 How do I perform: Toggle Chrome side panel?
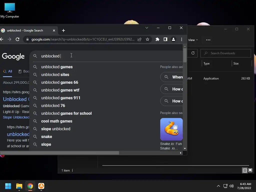[x=165, y=39]
